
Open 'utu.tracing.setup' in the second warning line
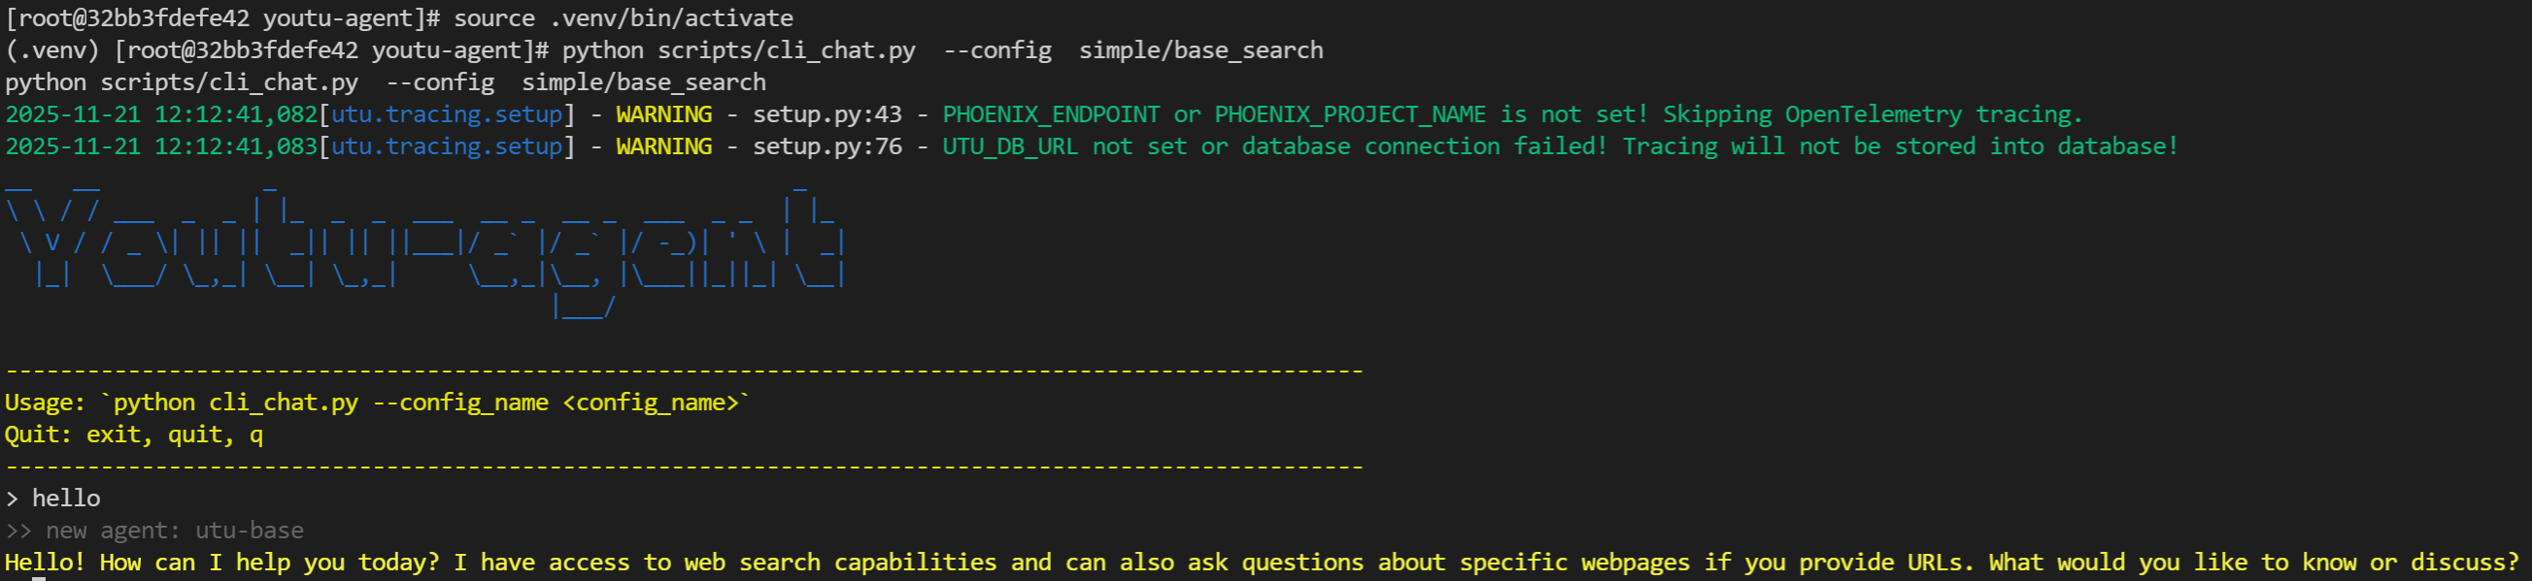[446, 146]
